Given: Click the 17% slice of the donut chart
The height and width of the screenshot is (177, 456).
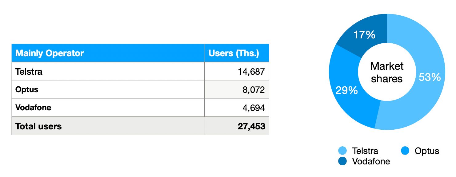Looking at the screenshot, I should (365, 35).
